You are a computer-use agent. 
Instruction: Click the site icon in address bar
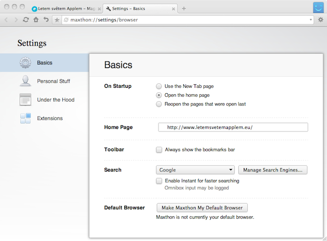tap(66, 20)
